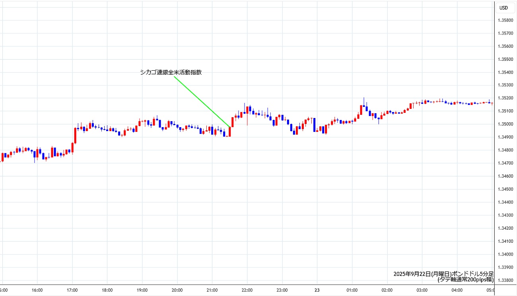The image size is (517, 296).
Task: Click the 04:00 time axis label
Action: [457, 290]
